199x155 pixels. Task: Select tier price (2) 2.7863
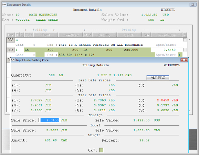(x=99, y=100)
